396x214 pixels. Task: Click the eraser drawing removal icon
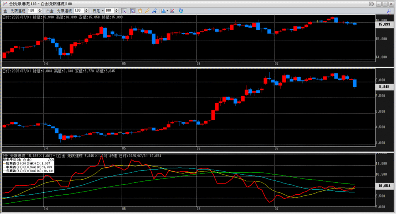154,11
